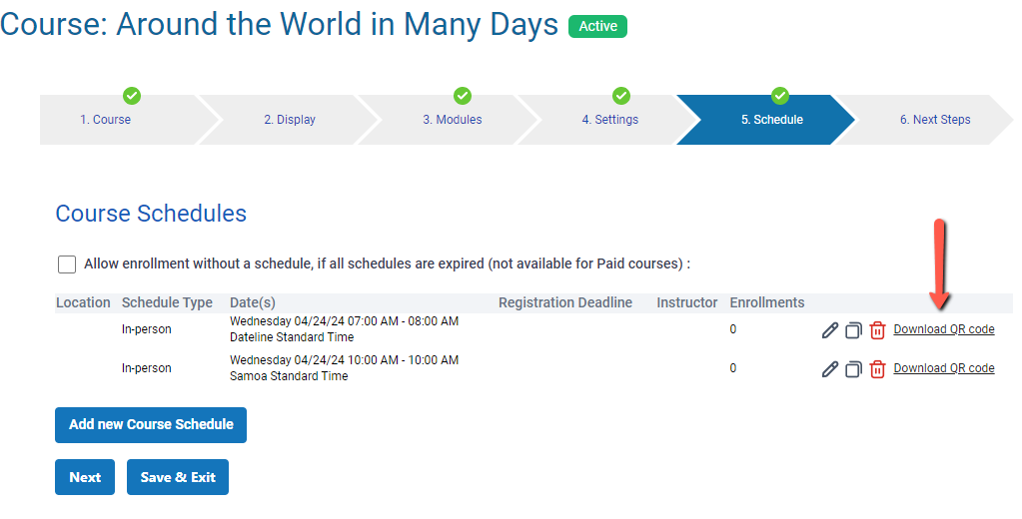Click the Next button
This screenshot has height=519, width=1022.
[x=85, y=477]
